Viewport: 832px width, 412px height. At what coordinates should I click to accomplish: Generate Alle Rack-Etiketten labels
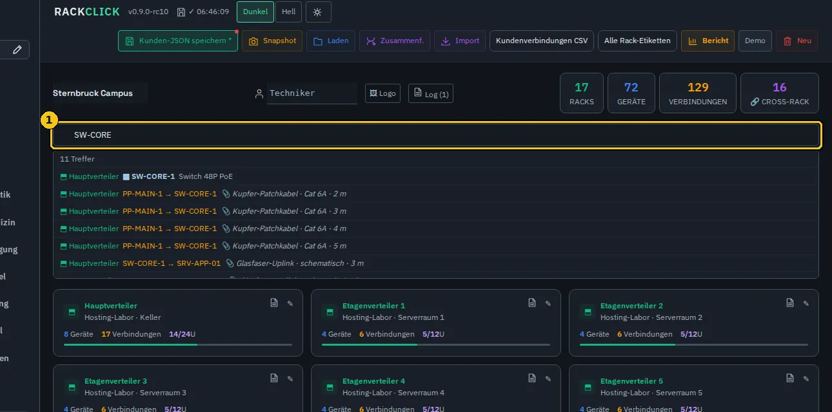click(637, 41)
